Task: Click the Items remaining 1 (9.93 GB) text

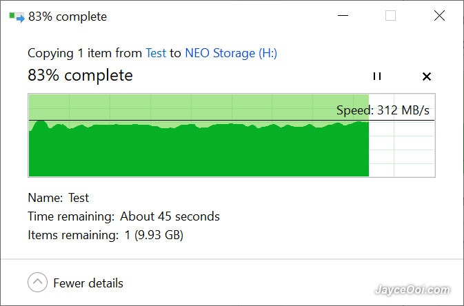Action: 105,235
